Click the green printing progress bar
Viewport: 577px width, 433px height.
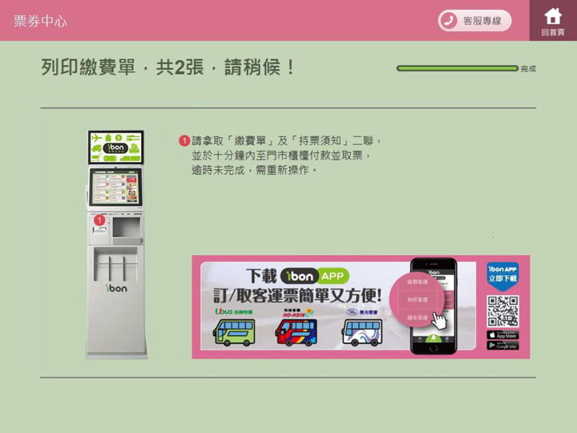(x=458, y=68)
